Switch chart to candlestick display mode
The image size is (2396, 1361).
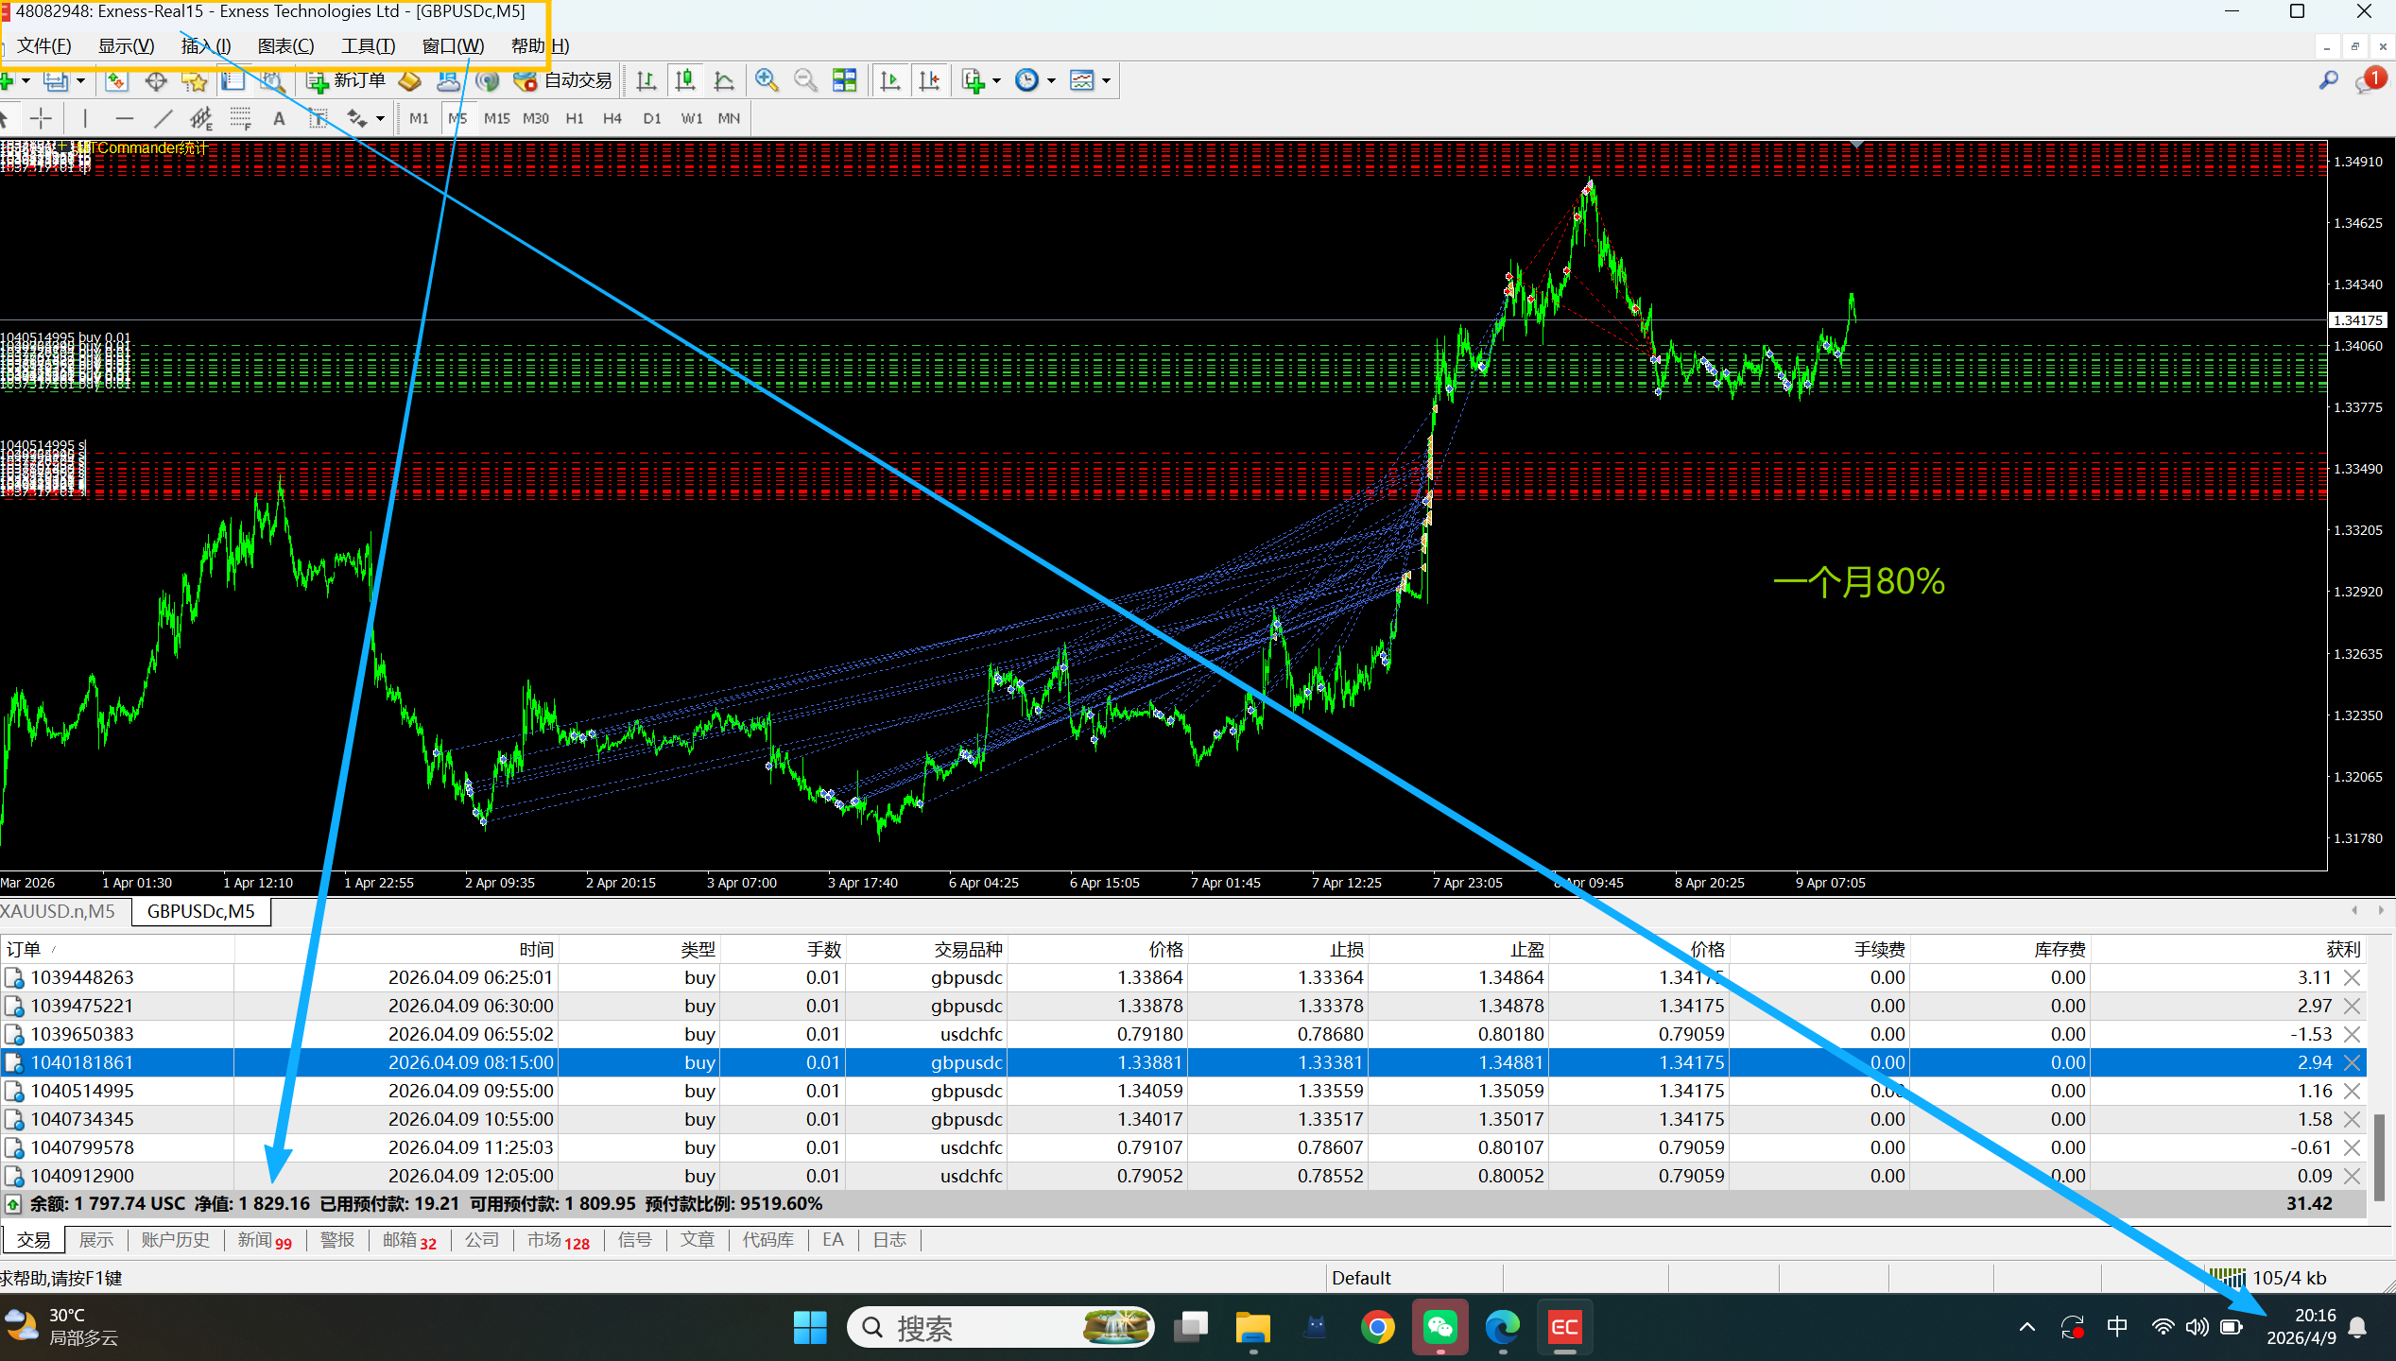point(685,81)
